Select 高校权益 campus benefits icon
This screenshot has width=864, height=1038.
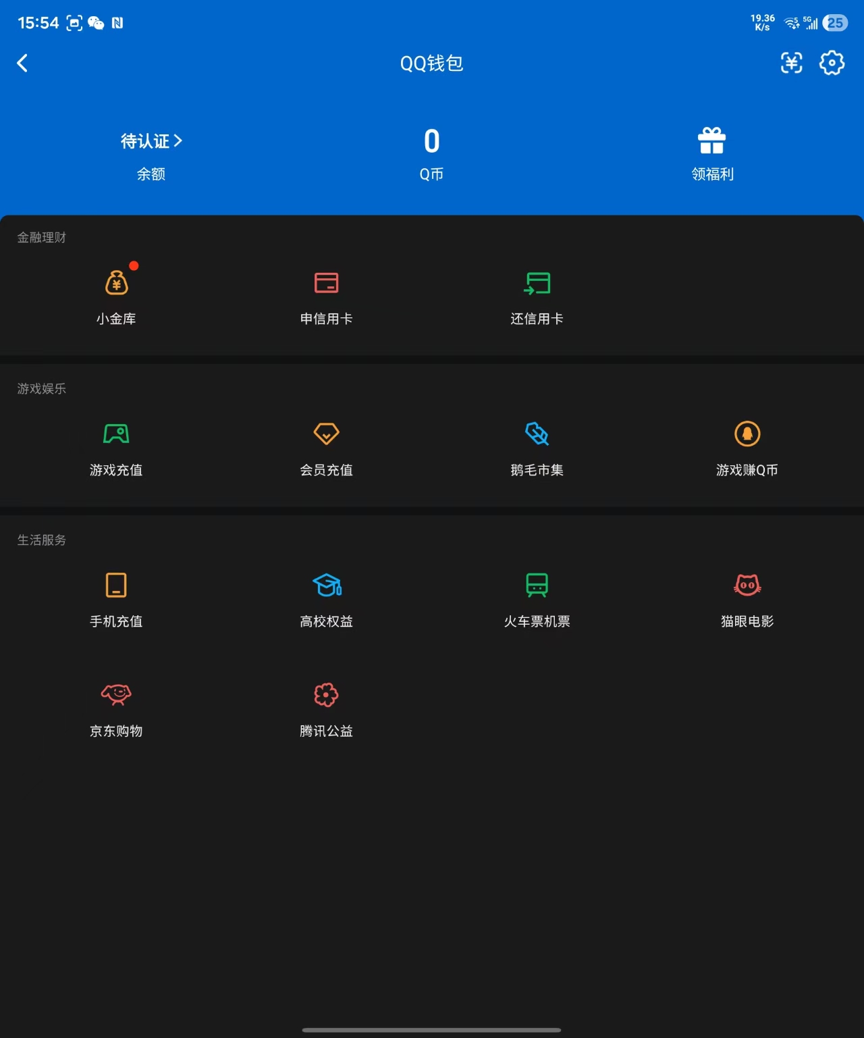(326, 597)
